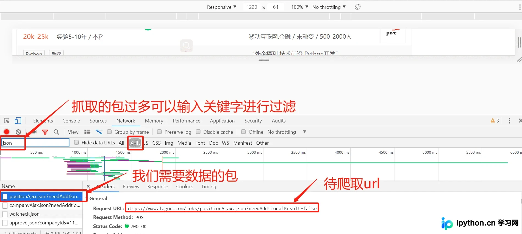
Task: Open top No throttling dropdown
Action: (x=329, y=7)
